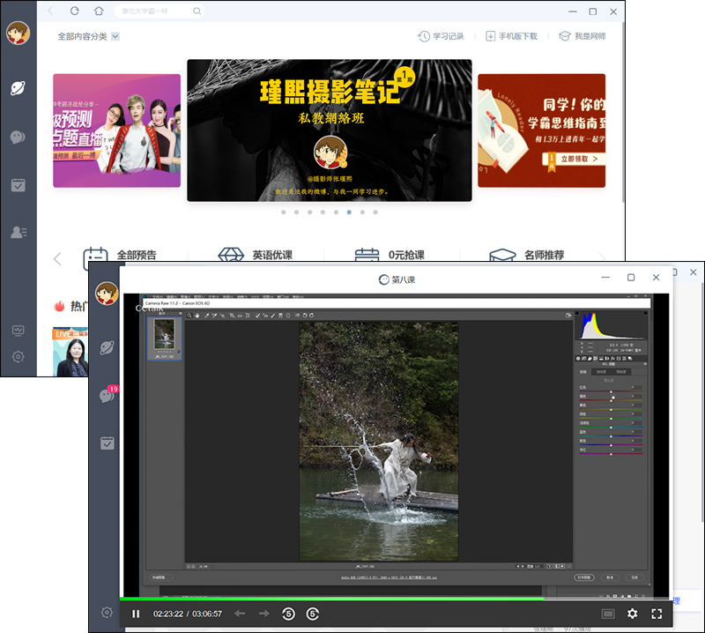
Task: Open settings gear in player window sidebar
Action: tap(107, 613)
